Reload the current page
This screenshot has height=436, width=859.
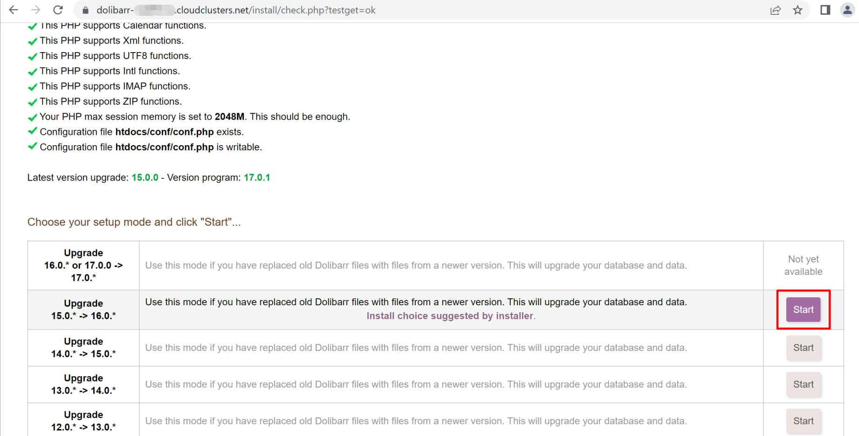pyautogui.click(x=58, y=10)
